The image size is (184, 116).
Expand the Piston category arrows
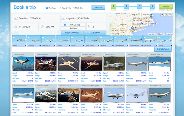coord(25,46)
